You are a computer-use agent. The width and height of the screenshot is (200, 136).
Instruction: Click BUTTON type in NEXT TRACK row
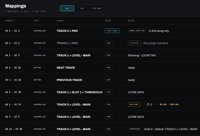point(37,68)
